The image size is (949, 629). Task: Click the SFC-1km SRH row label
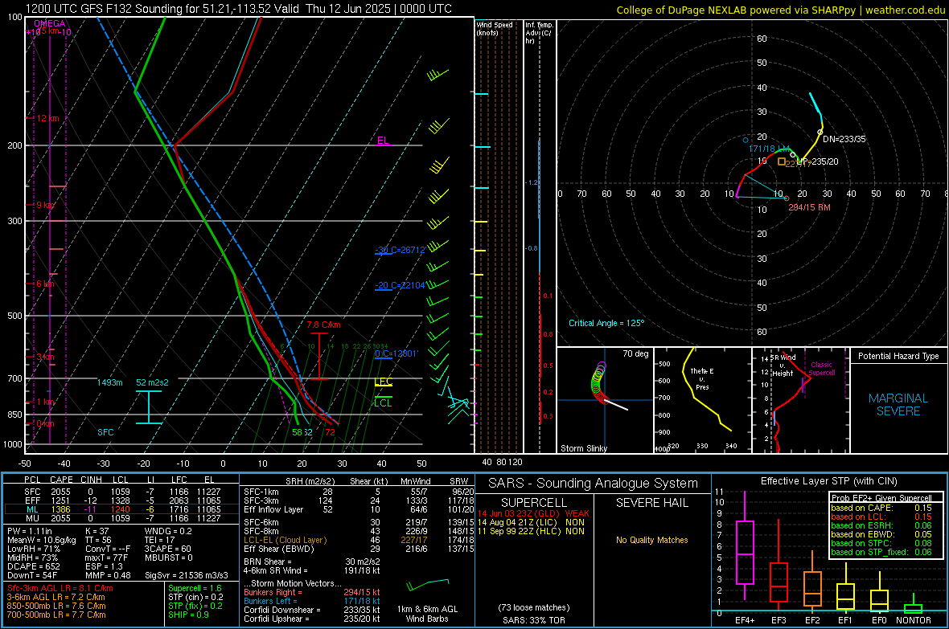coord(261,492)
